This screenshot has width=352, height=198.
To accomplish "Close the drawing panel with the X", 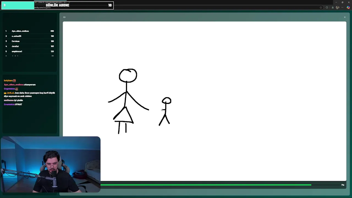I will [x=345, y=17].
